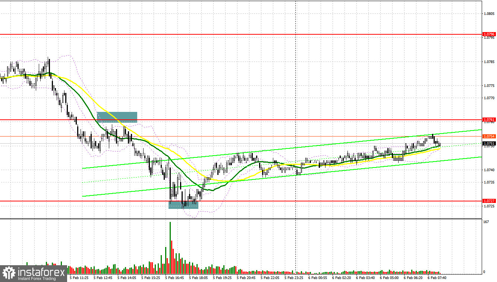Click the 5 Feb 22:05 time label
The width and height of the screenshot is (497, 282).
pyautogui.click(x=270, y=278)
